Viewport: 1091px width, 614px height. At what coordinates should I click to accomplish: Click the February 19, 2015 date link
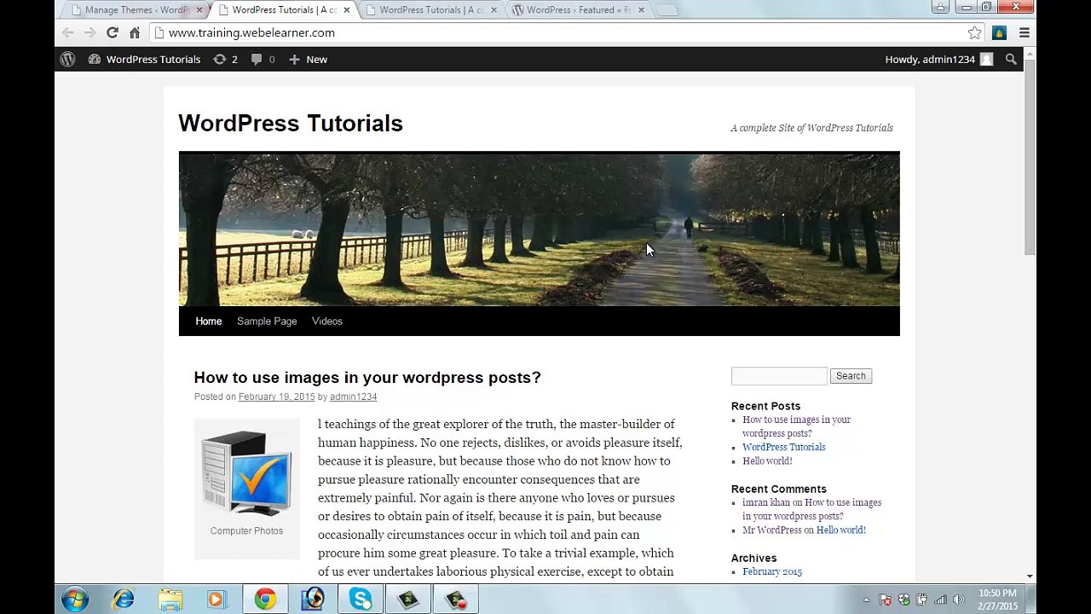pos(276,397)
